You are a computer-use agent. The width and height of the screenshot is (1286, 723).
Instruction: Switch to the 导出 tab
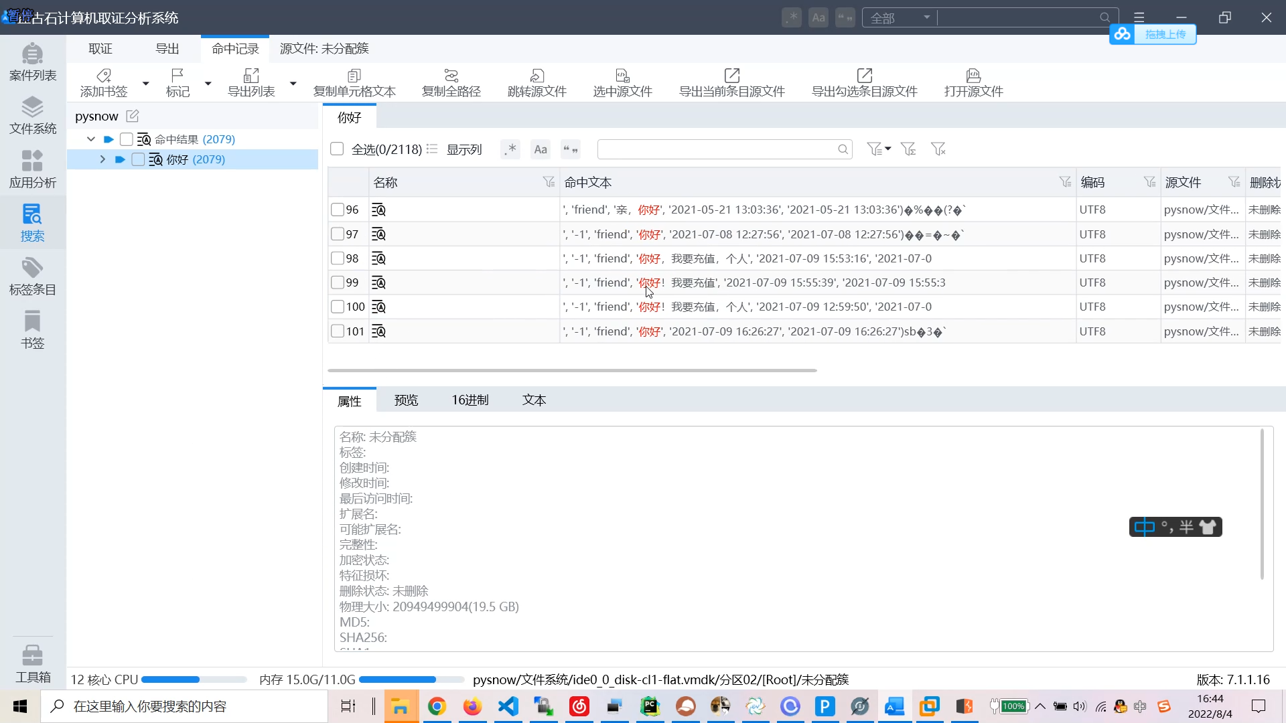point(167,48)
